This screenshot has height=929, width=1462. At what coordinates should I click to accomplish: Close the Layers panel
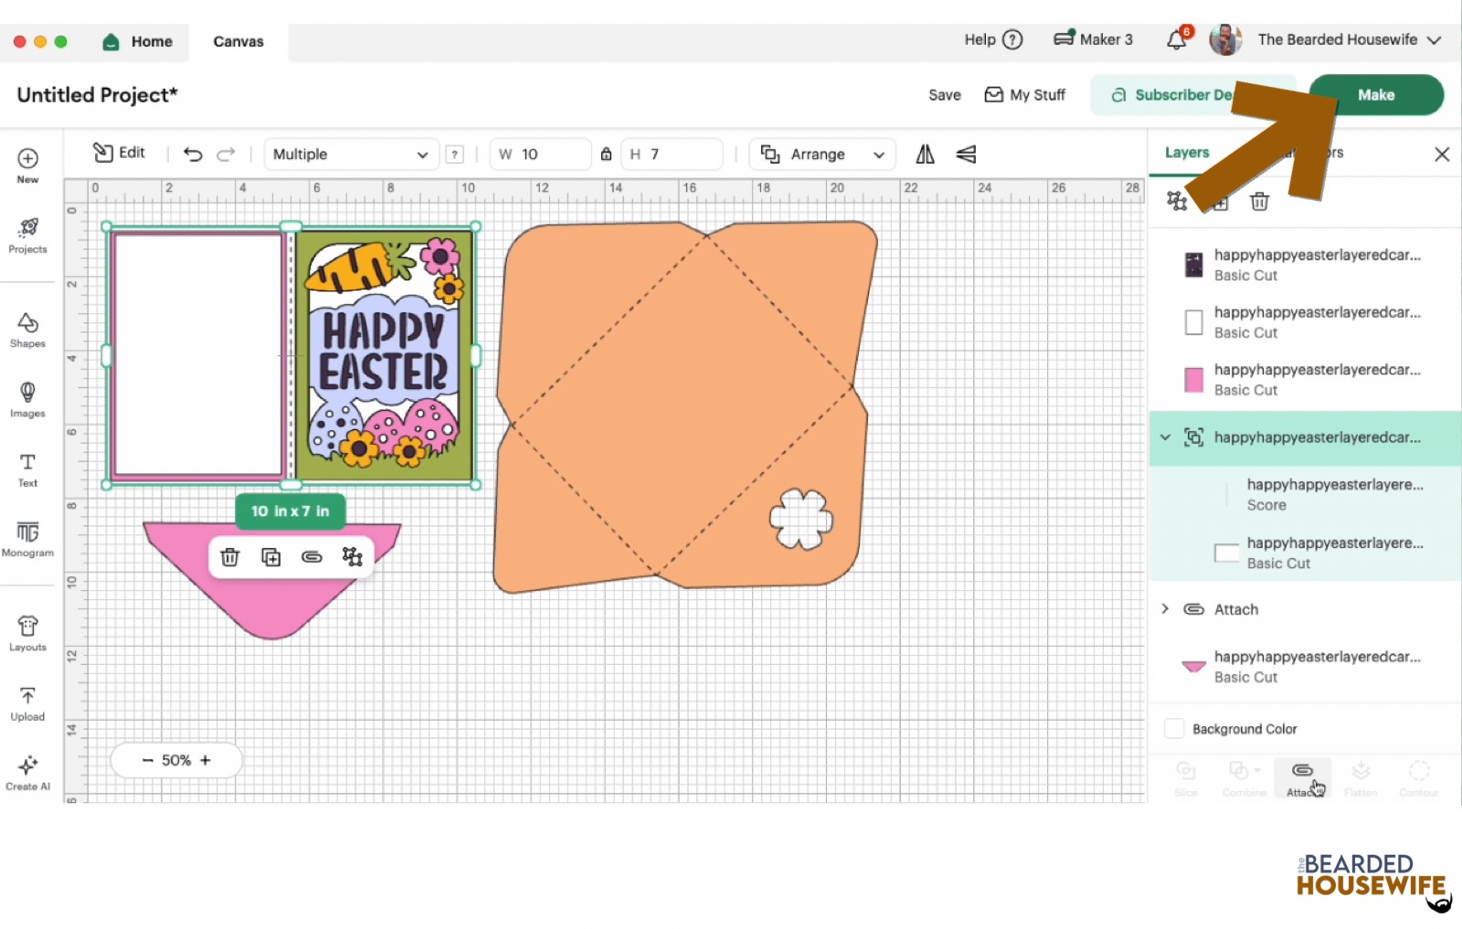click(1442, 154)
